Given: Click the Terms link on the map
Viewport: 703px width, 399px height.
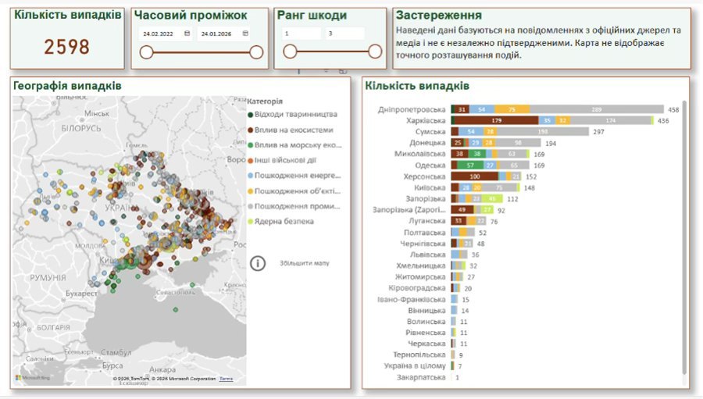Looking at the screenshot, I should point(226,379).
